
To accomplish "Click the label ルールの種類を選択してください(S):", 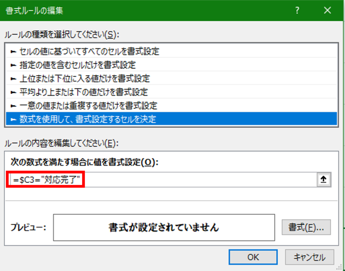I will 62,35.
